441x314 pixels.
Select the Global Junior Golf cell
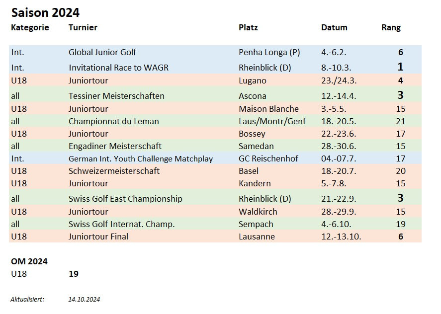click(102, 52)
